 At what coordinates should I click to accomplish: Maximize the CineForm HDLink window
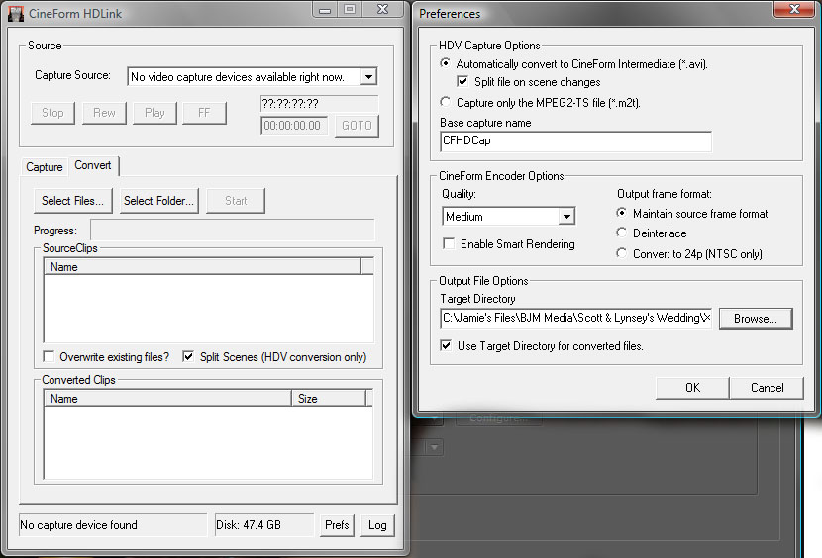350,10
